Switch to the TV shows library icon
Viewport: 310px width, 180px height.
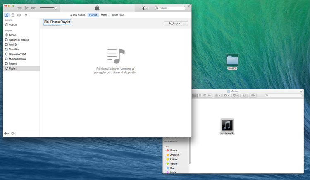[x=19, y=15]
